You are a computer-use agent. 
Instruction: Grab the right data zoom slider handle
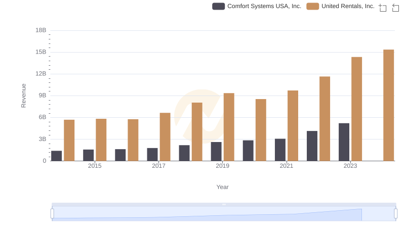point(396,214)
